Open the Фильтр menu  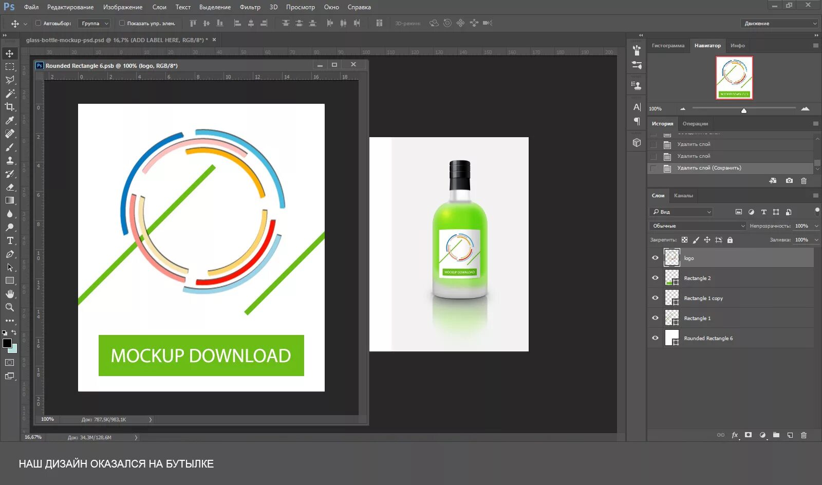[250, 7]
